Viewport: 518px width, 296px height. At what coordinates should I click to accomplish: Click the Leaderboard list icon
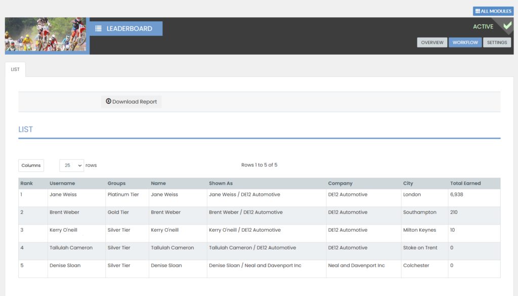click(x=98, y=29)
